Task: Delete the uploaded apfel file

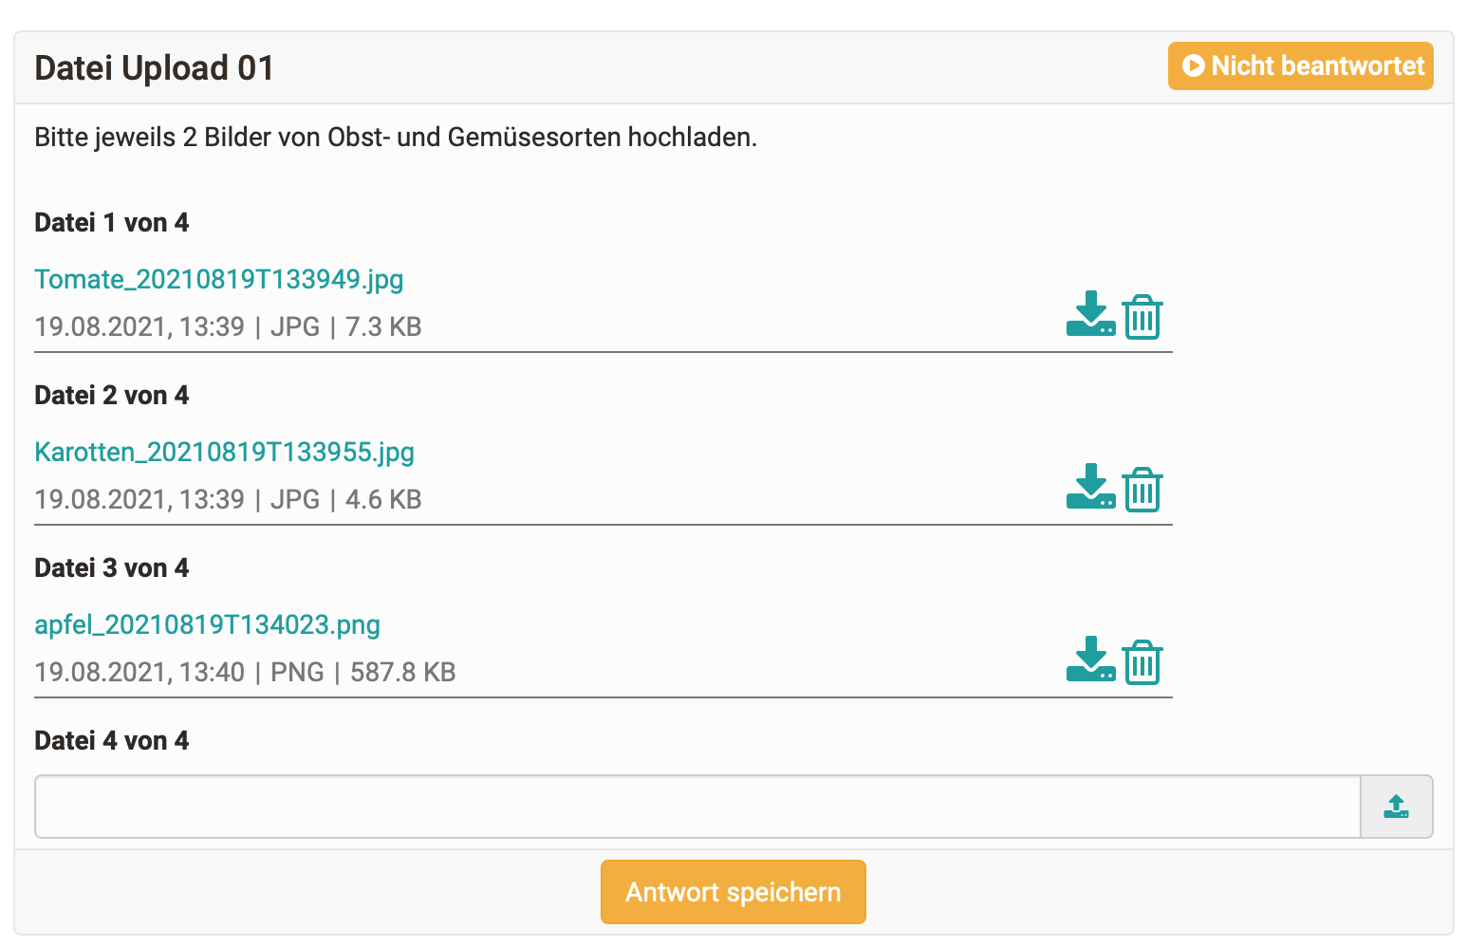Action: pyautogui.click(x=1142, y=662)
